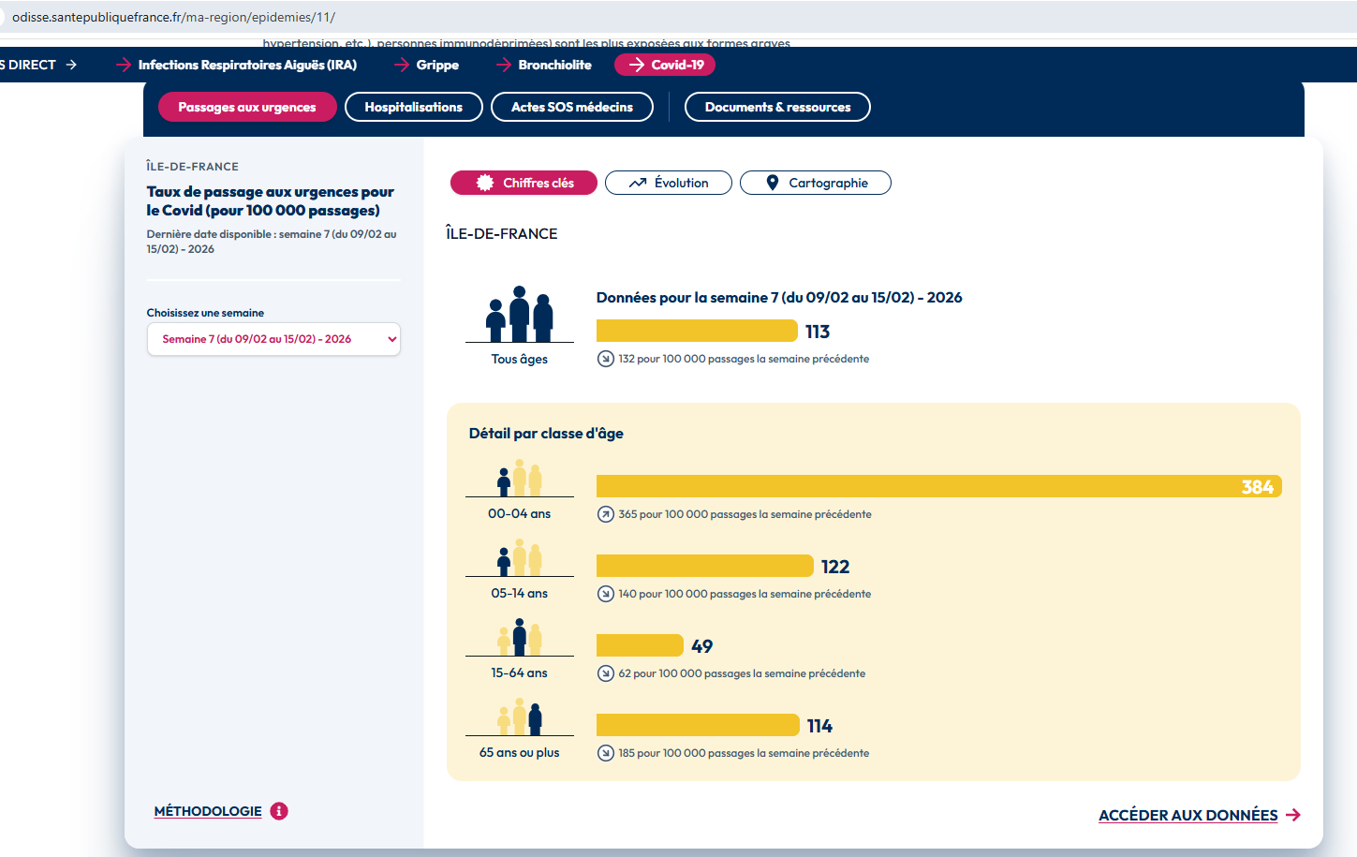Click the Tous âges people icon
Viewport: 1357px width, 857px height.
click(x=519, y=315)
